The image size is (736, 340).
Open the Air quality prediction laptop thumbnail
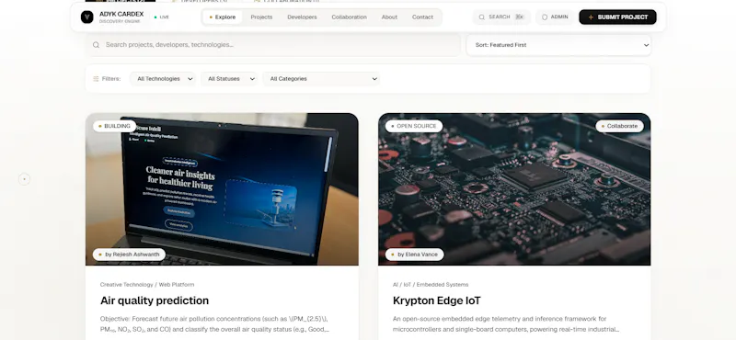point(222,189)
